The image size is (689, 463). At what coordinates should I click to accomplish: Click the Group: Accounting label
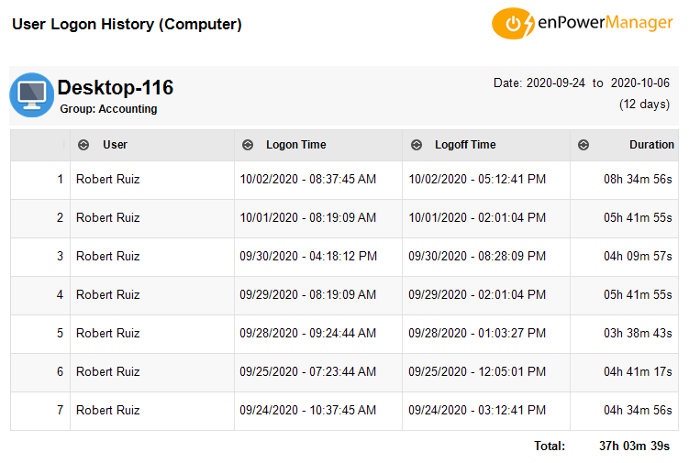click(108, 109)
